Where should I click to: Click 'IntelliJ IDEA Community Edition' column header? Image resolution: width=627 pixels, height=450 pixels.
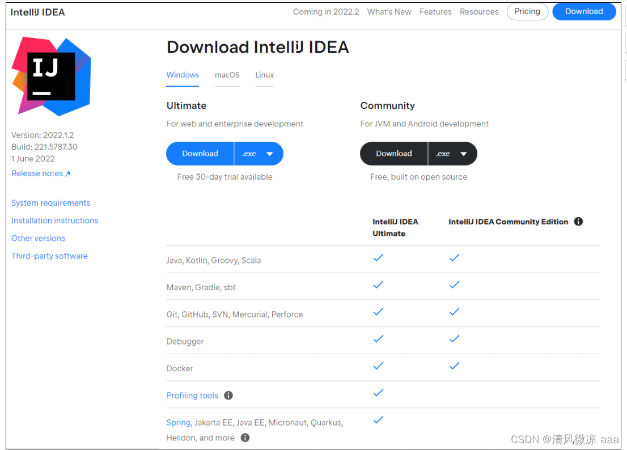point(509,222)
